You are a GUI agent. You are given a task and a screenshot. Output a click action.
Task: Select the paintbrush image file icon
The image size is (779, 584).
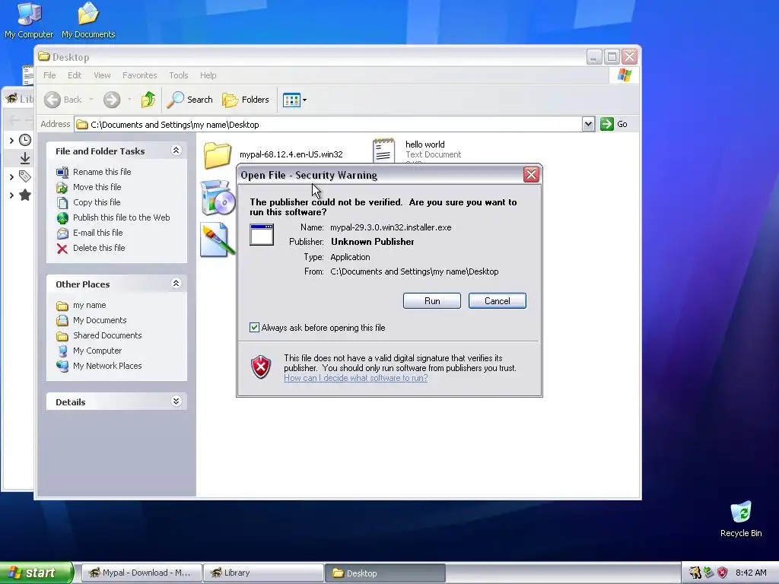(218, 240)
